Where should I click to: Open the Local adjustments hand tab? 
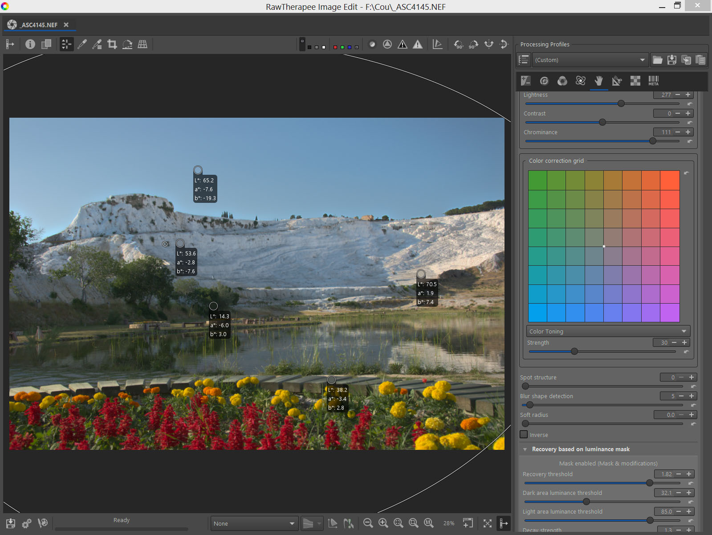click(x=599, y=81)
